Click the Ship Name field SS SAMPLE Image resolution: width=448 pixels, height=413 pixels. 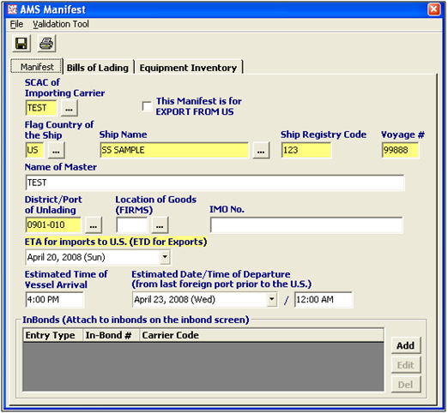pyautogui.click(x=174, y=150)
